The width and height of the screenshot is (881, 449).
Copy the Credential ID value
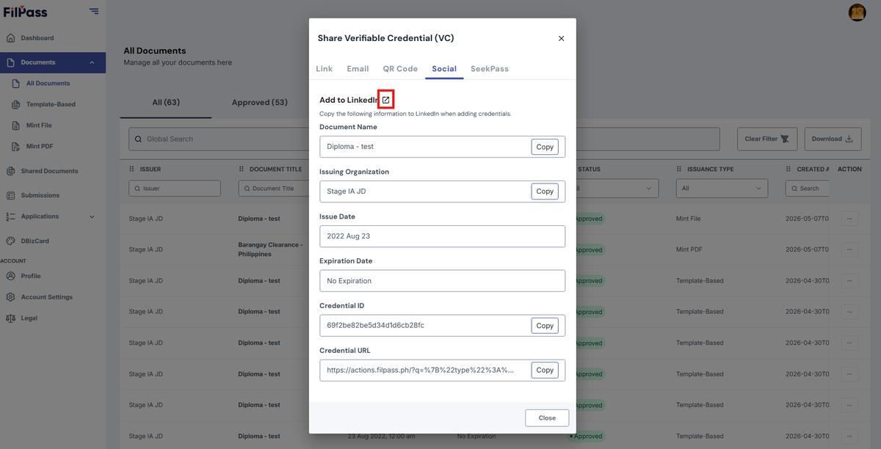point(545,326)
